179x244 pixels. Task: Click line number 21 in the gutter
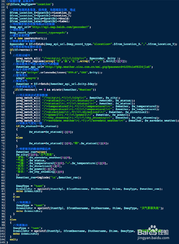pos(3,4)
